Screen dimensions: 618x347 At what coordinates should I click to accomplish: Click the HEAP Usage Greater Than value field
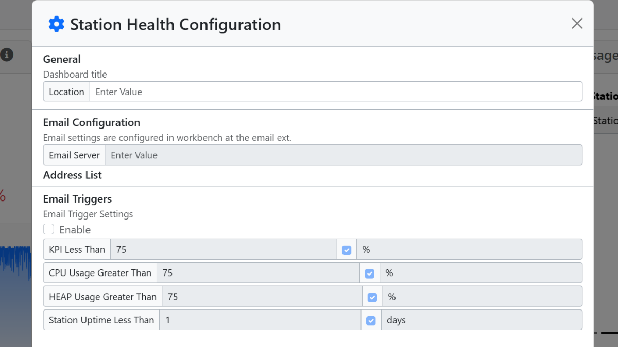(x=262, y=297)
